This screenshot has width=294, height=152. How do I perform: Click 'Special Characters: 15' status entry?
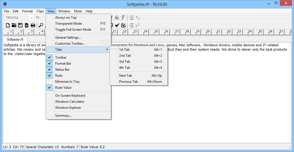(x=42, y=147)
